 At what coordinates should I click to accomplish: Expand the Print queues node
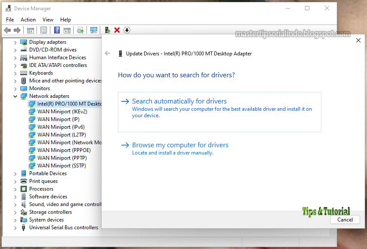[15, 181]
